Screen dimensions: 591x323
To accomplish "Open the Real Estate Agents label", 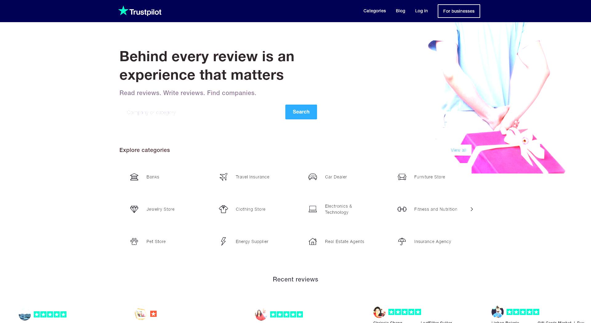I will (x=344, y=241).
